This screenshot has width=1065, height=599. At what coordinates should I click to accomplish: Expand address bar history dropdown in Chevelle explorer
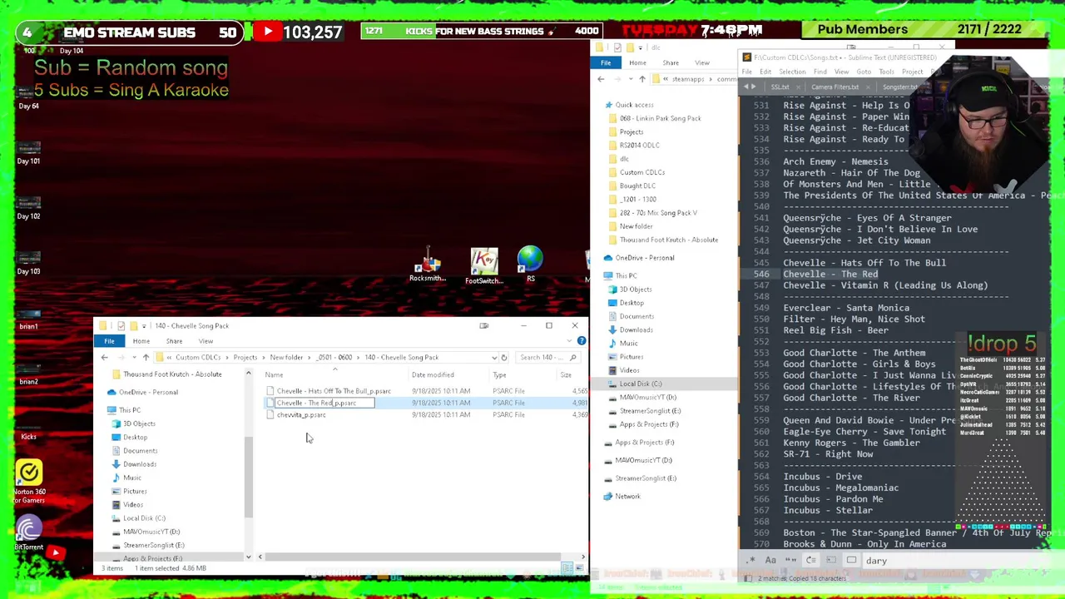[x=494, y=358]
